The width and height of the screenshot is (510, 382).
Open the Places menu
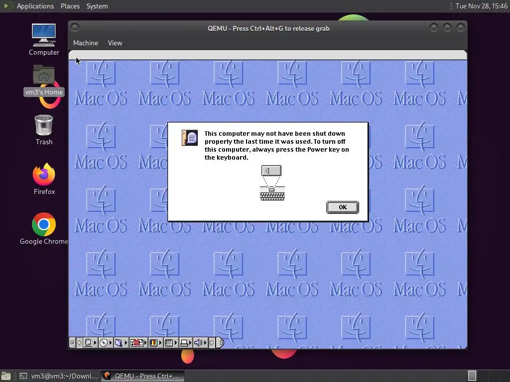click(x=70, y=6)
